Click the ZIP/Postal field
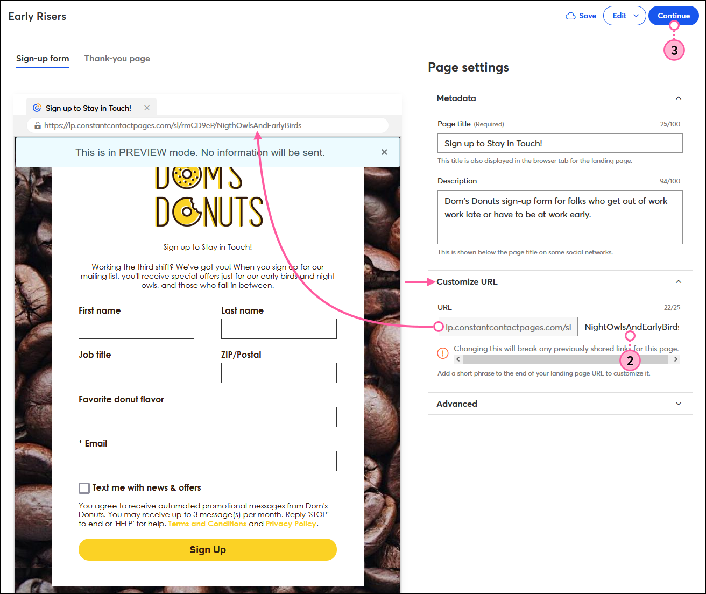 point(279,373)
